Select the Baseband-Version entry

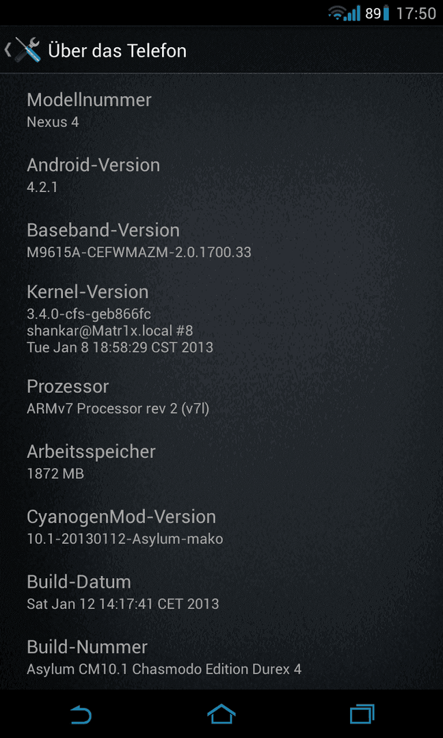pyautogui.click(x=221, y=241)
